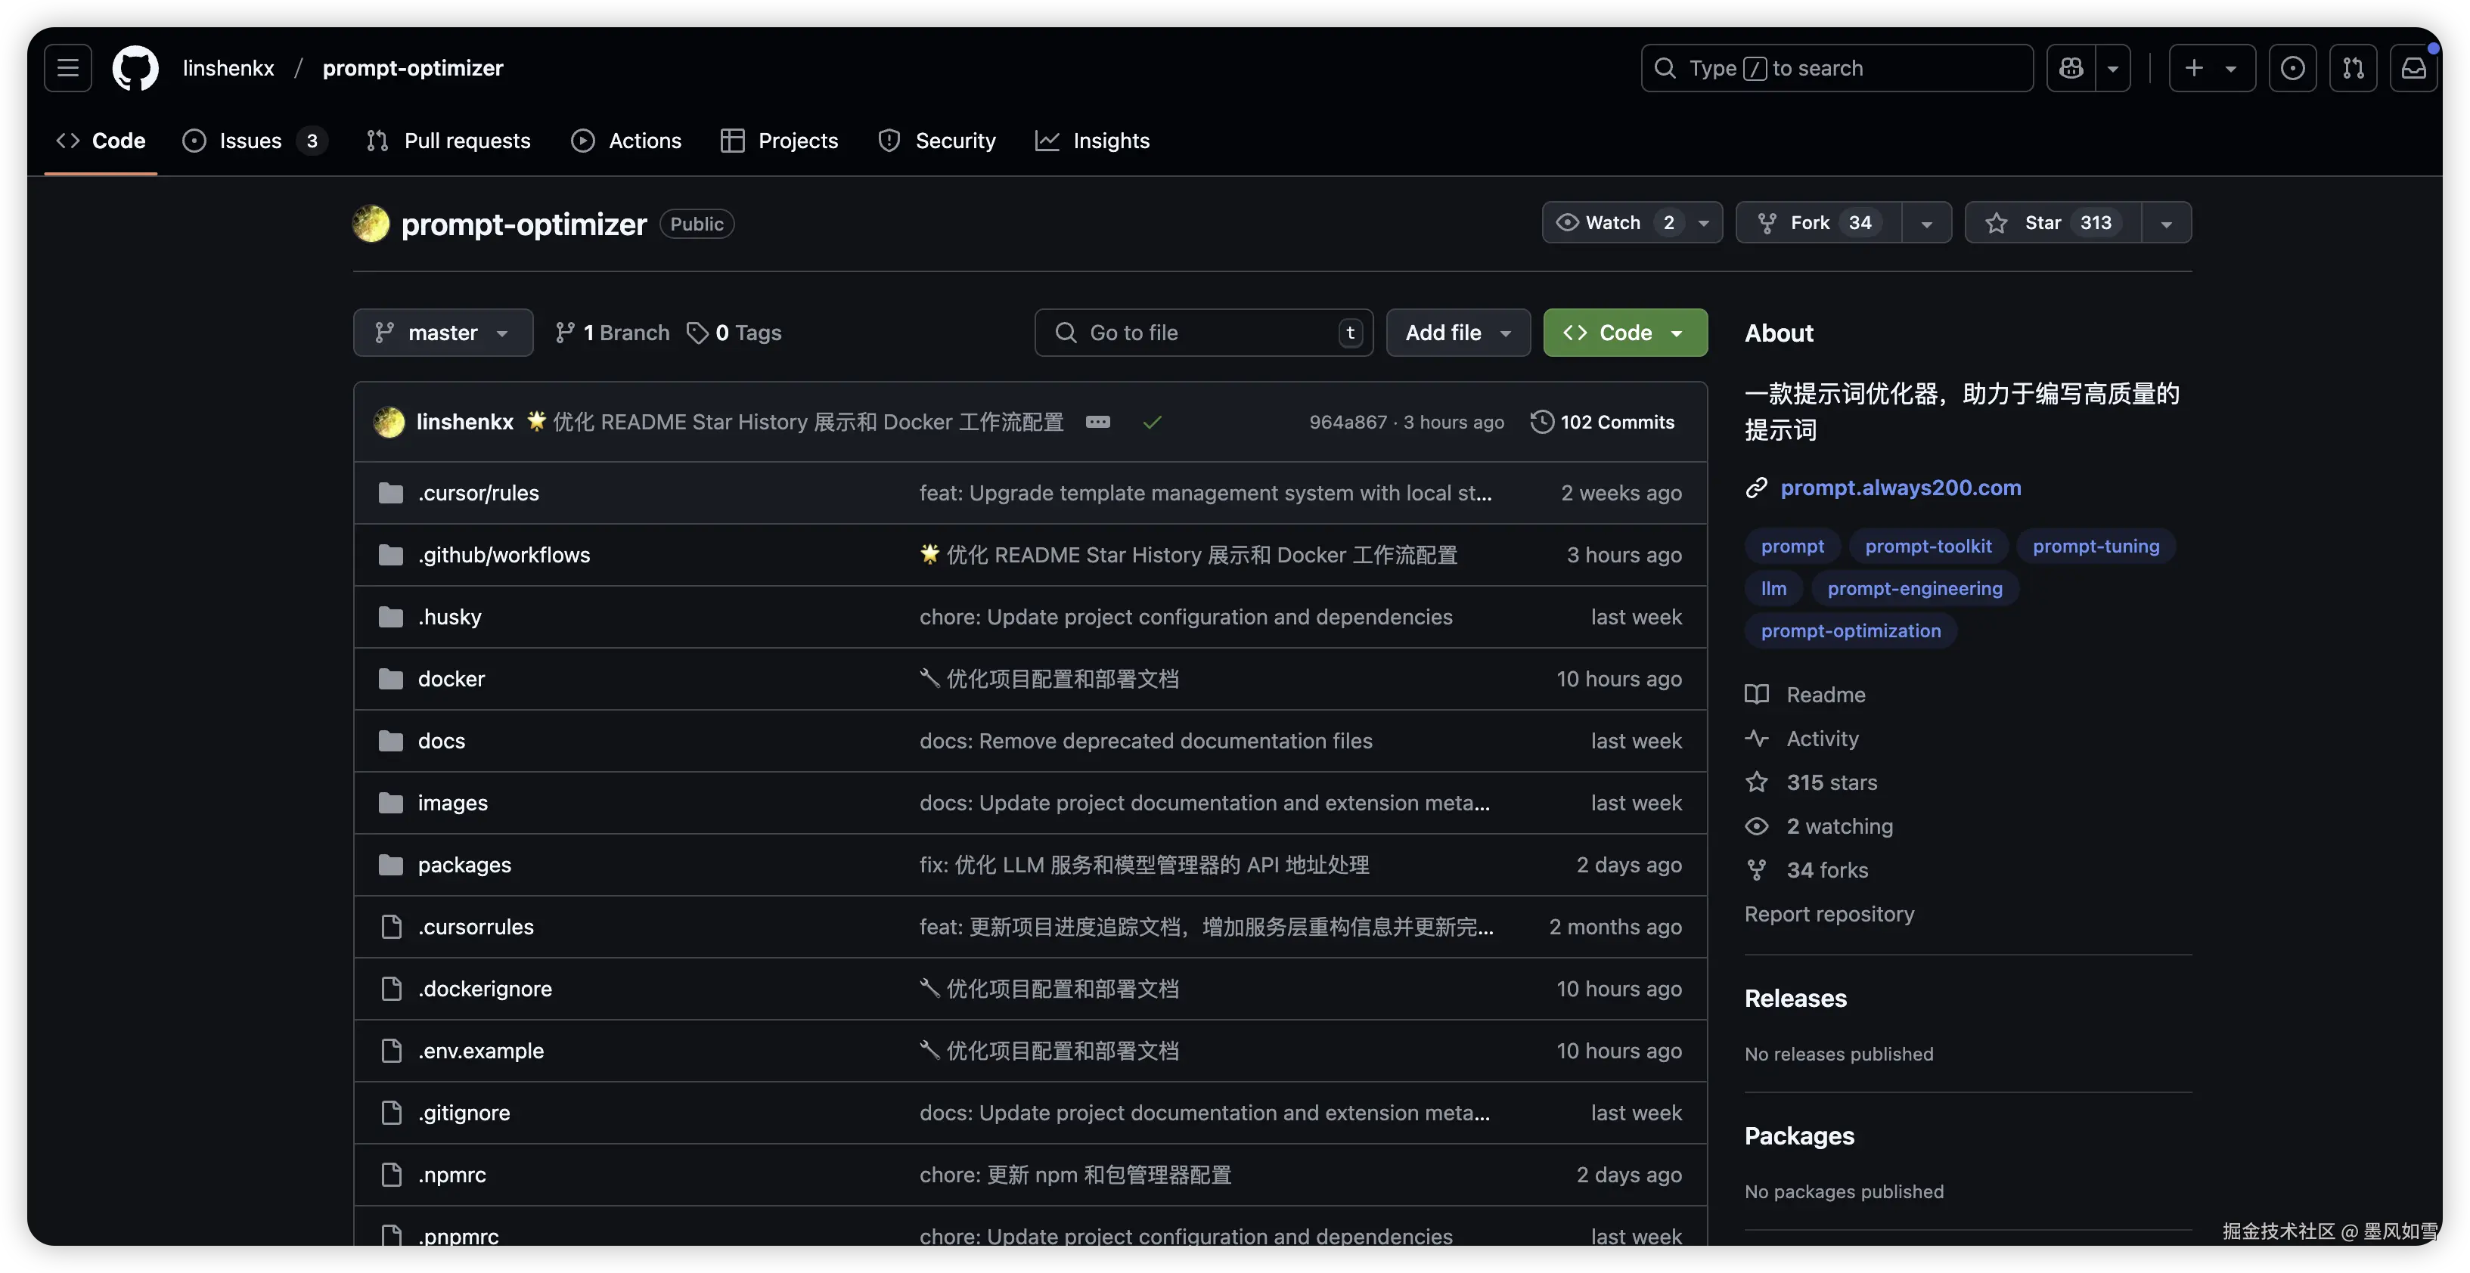Open the Add file dropdown
The width and height of the screenshot is (2470, 1273).
[1457, 333]
